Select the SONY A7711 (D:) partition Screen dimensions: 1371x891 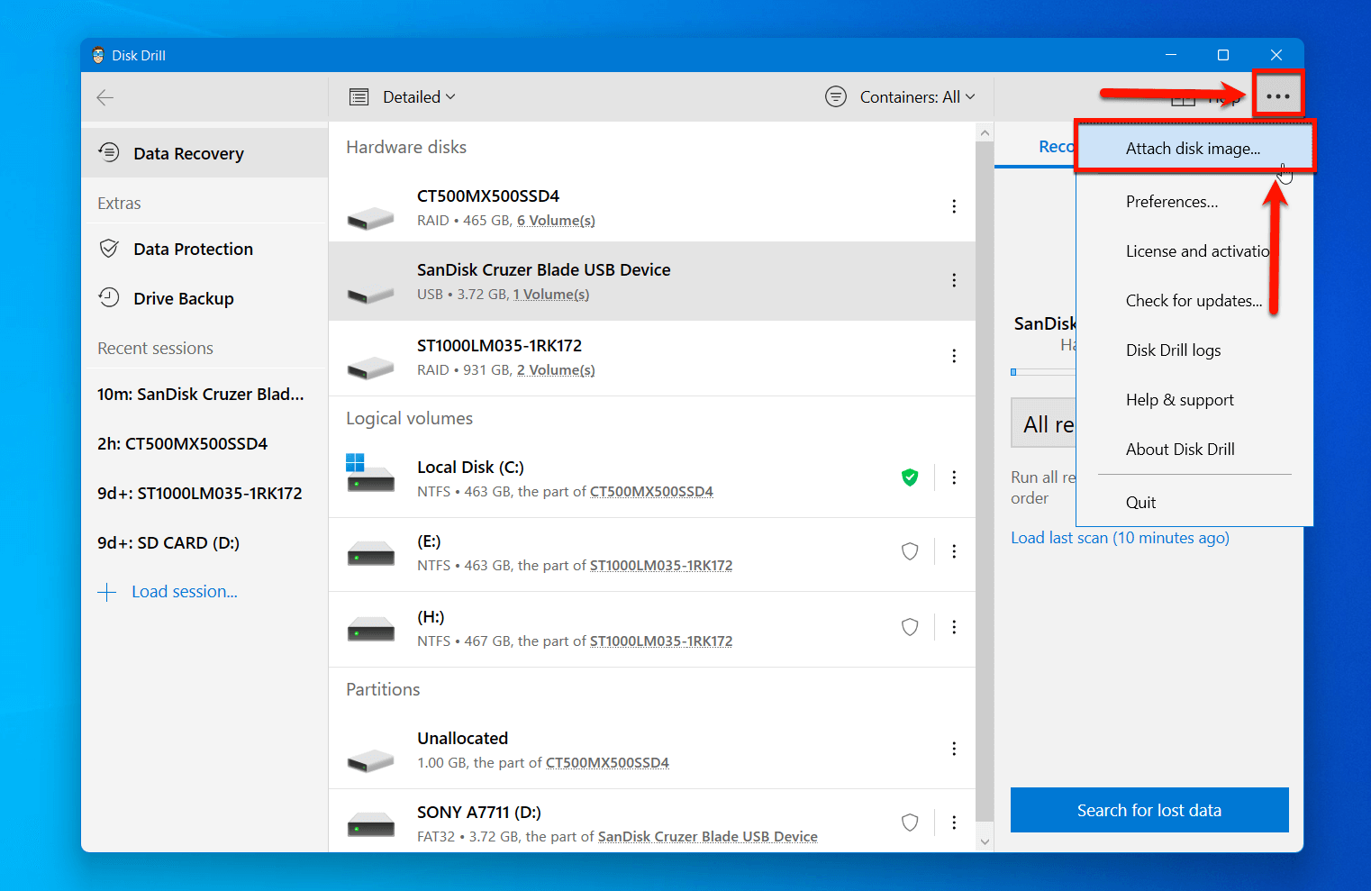(x=652, y=822)
